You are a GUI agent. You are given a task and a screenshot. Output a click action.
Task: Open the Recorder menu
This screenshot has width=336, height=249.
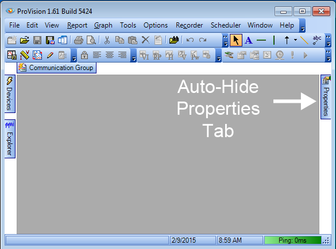pos(189,25)
